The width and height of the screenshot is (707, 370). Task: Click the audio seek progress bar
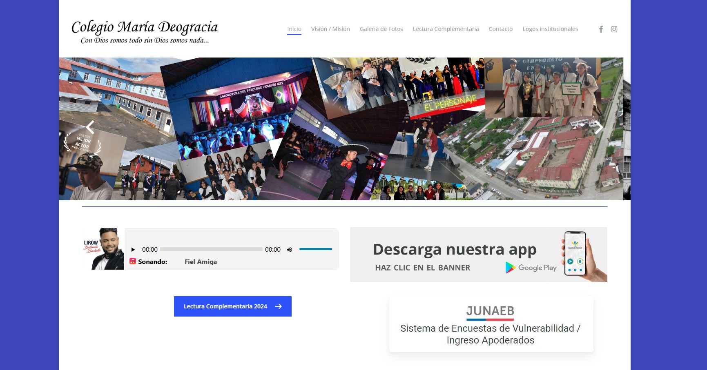tap(211, 249)
